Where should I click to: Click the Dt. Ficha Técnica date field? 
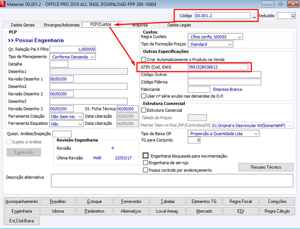pyautogui.click(x=128, y=109)
